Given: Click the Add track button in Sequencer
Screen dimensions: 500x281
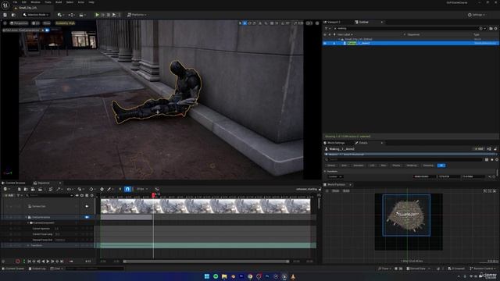Looking at the screenshot, I should click(9, 195).
